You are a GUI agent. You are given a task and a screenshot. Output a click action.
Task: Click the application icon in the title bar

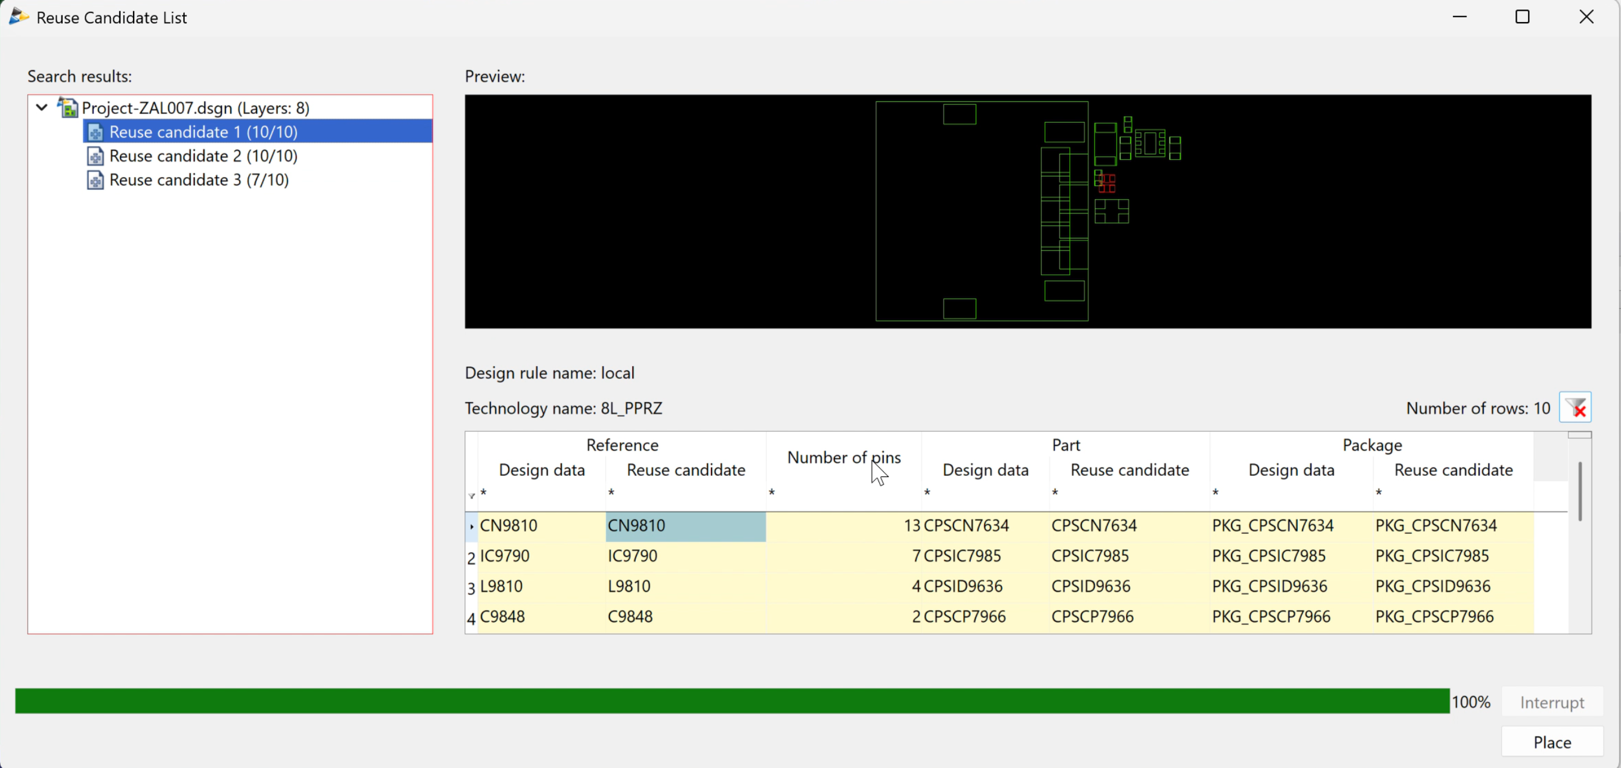point(18,17)
